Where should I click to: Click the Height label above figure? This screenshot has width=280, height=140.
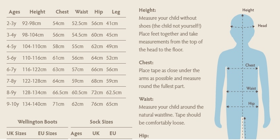click(x=248, y=10)
